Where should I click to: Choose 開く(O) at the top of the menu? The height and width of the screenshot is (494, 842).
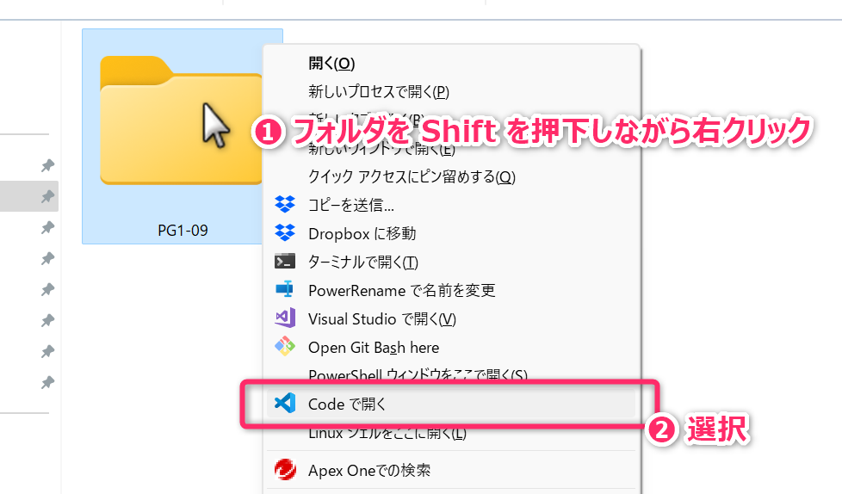pos(331,63)
